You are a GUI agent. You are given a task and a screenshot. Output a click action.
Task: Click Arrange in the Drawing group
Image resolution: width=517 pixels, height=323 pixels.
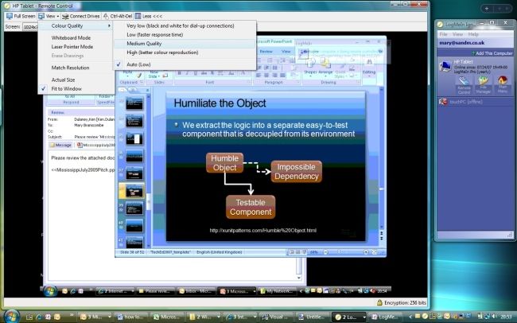click(x=325, y=68)
